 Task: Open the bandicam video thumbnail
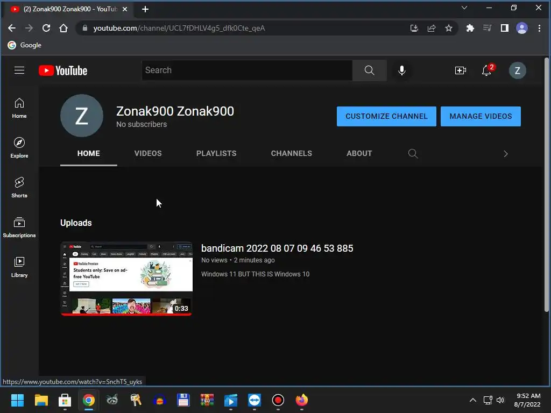pos(126,278)
